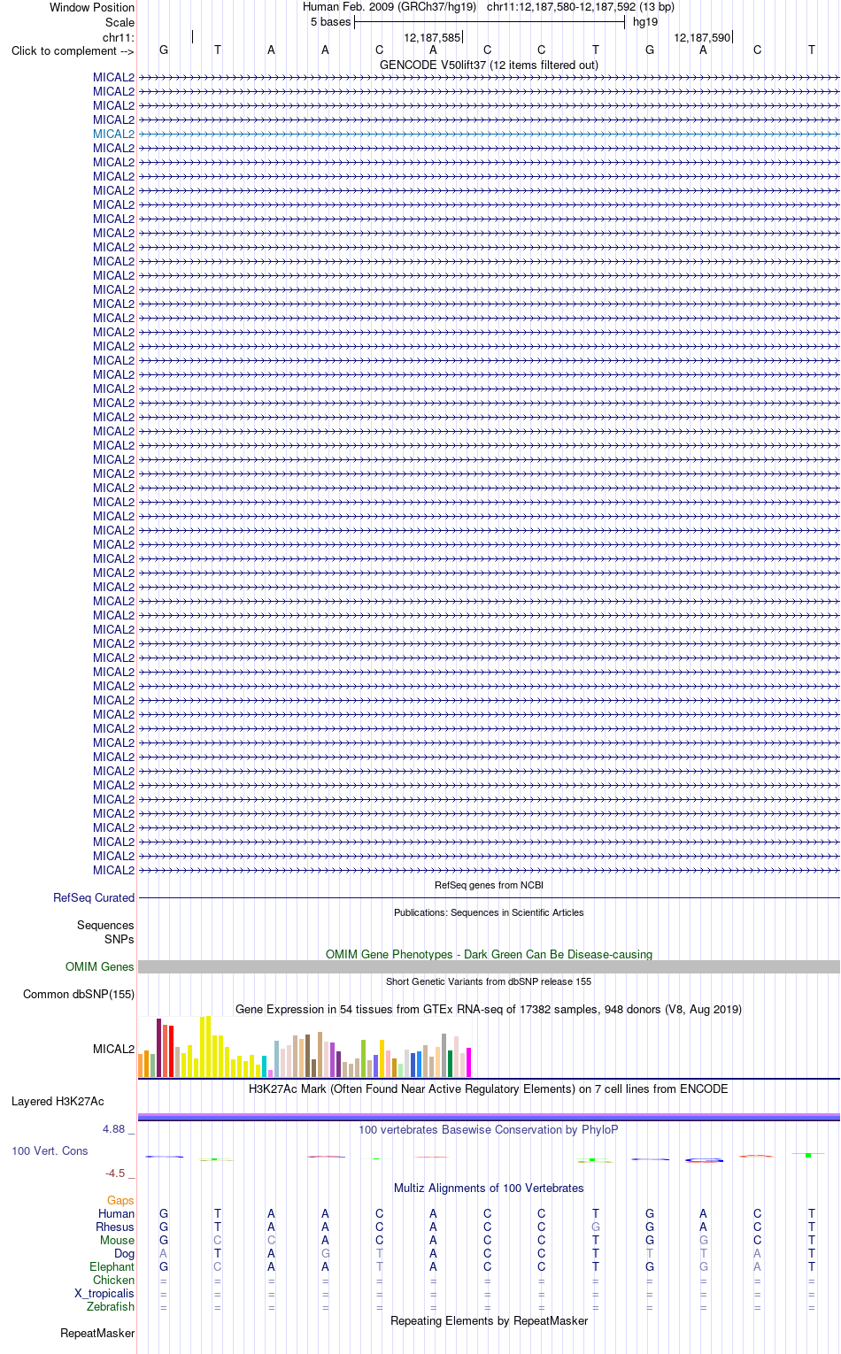Open 'Short Genetic Variants from dbSNP' title

click(x=489, y=981)
